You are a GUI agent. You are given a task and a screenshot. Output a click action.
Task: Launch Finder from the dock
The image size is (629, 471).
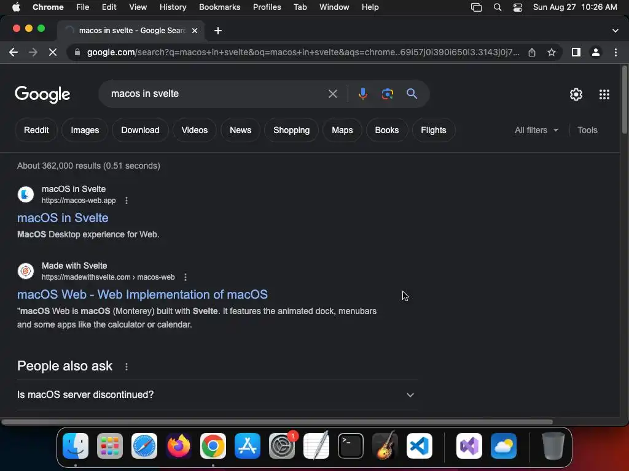click(x=76, y=446)
